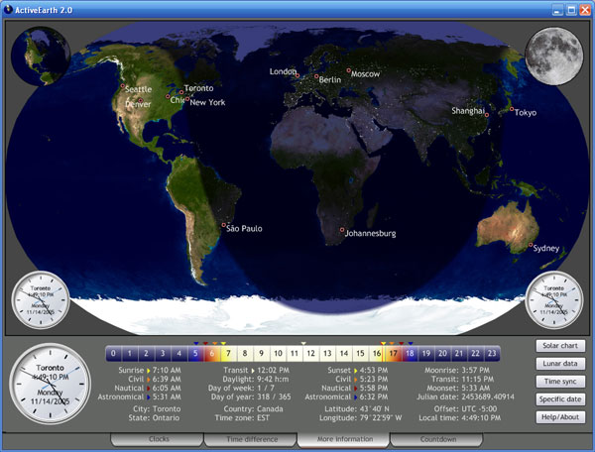Select the Toronto city marker on map
This screenshot has width=595, height=452.
click(181, 92)
